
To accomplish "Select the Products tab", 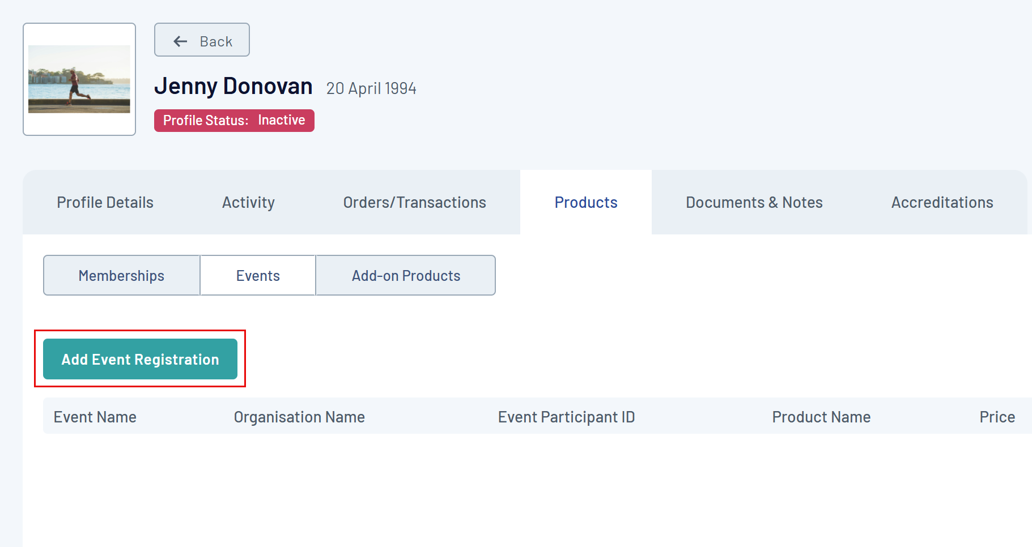I will [585, 203].
